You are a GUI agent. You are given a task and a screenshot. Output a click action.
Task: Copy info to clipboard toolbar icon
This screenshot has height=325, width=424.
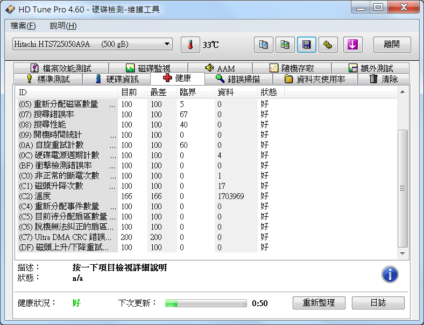[x=263, y=45]
